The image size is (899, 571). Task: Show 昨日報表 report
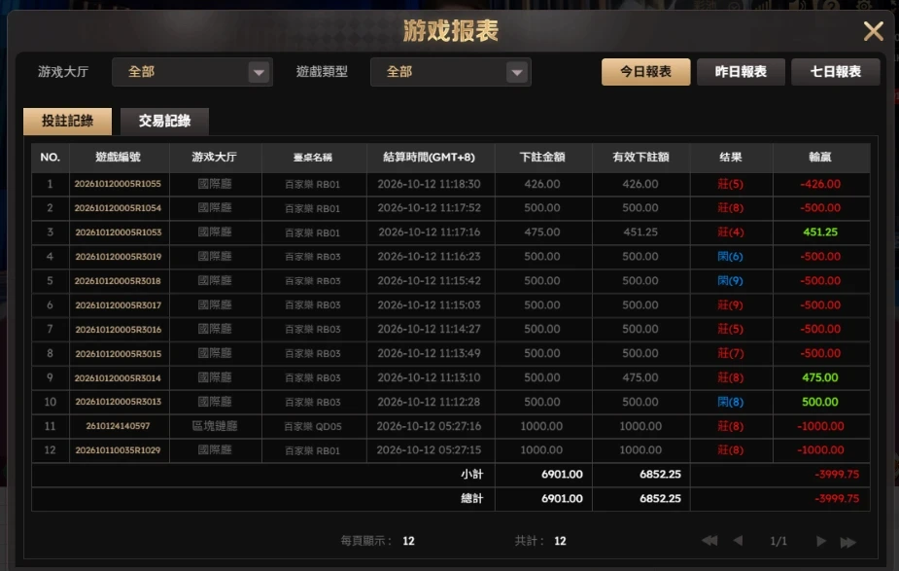click(x=741, y=72)
